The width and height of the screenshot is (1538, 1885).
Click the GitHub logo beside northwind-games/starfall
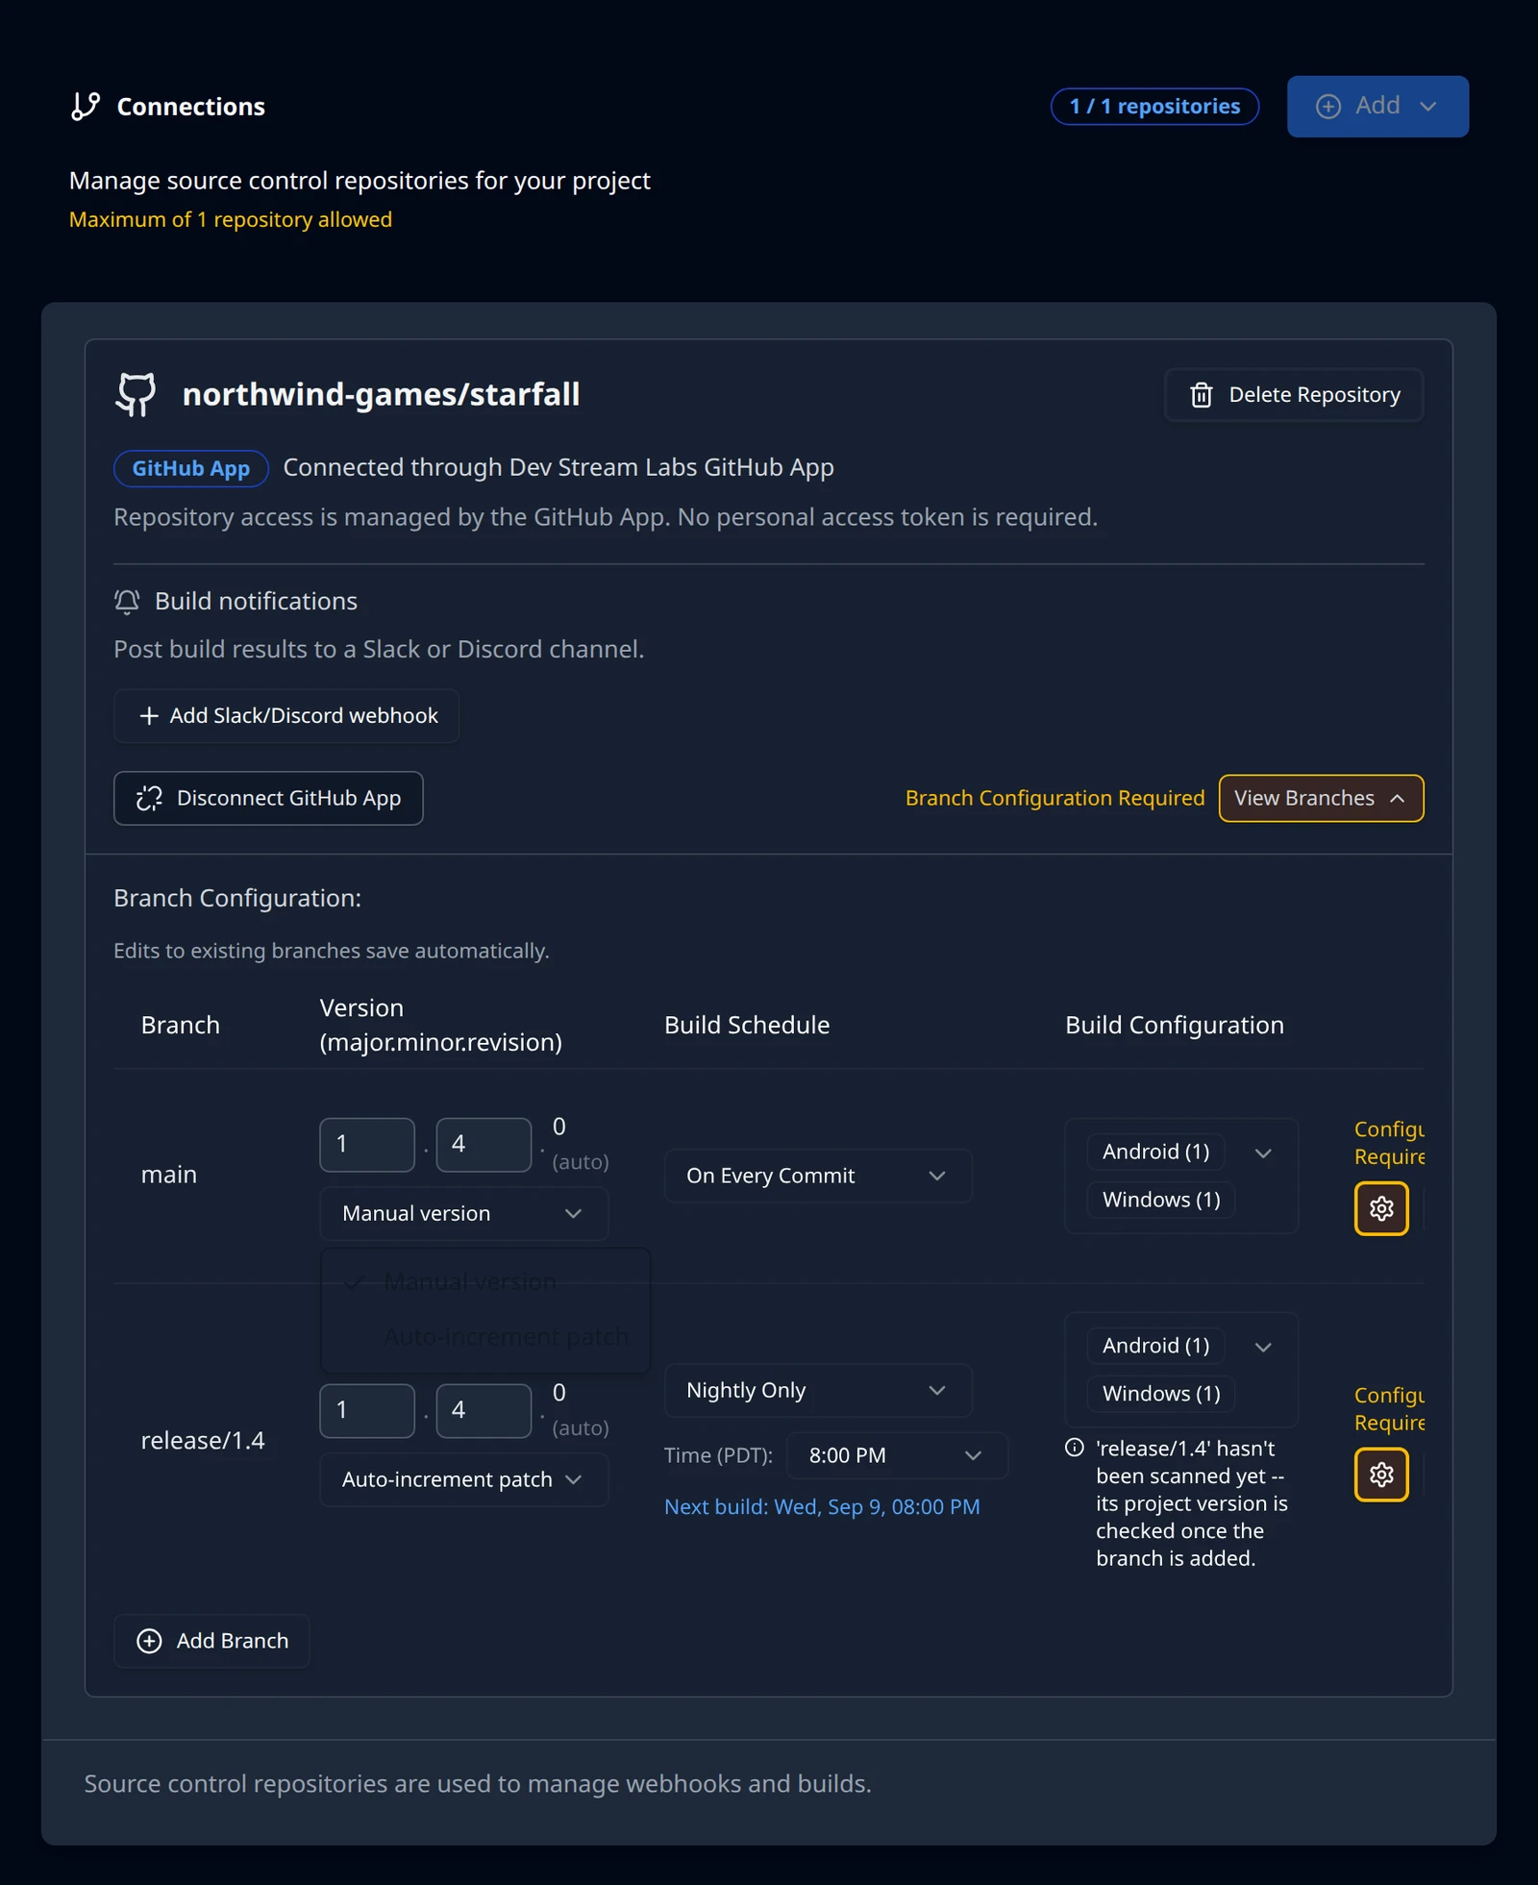coord(136,394)
